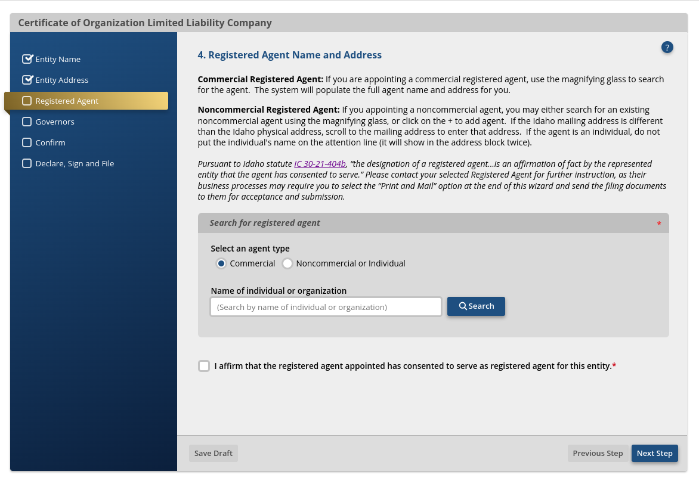Go back with the Previous Step button

point(598,453)
